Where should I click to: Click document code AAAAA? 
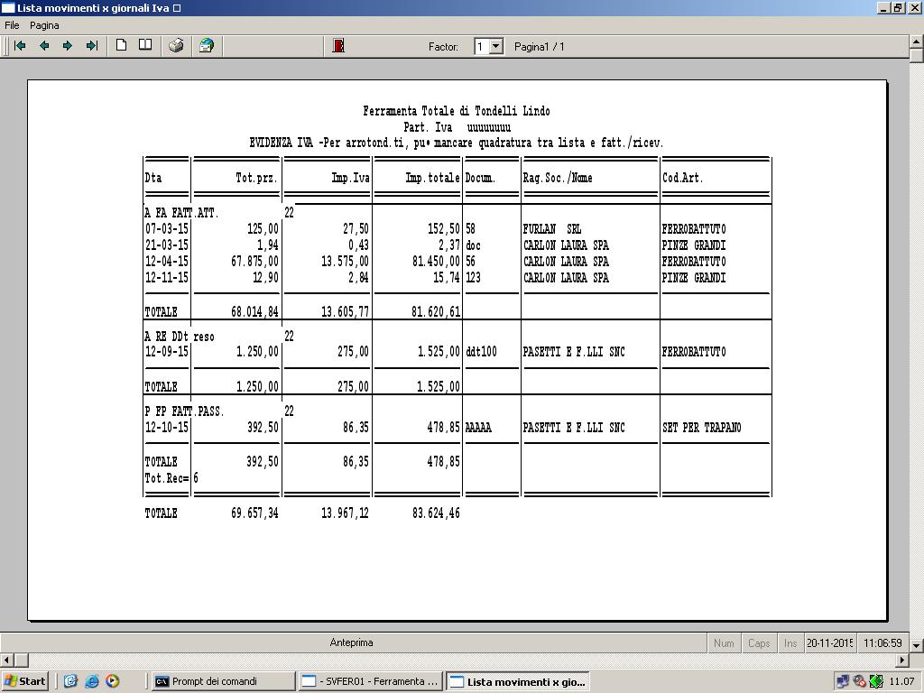click(x=478, y=427)
